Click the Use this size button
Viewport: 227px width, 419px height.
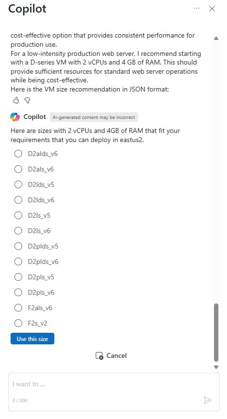tap(33, 339)
